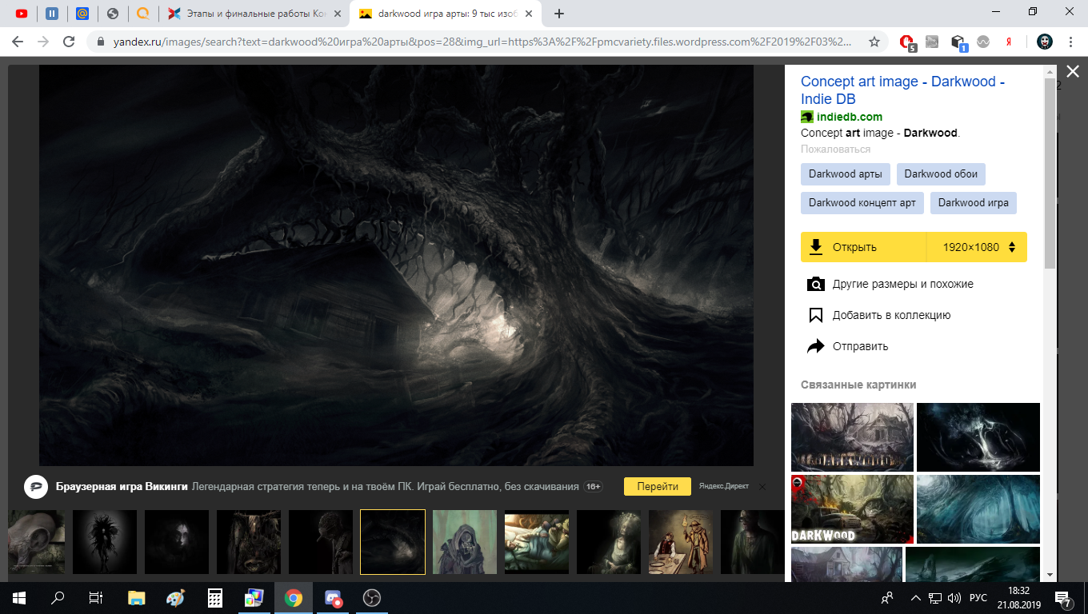This screenshot has height=614, width=1088.
Task: Open the pinned globe icon tab
Action: tap(113, 14)
